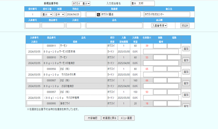Click the 予約日 2024/04/25 date field

[x=74, y=14]
